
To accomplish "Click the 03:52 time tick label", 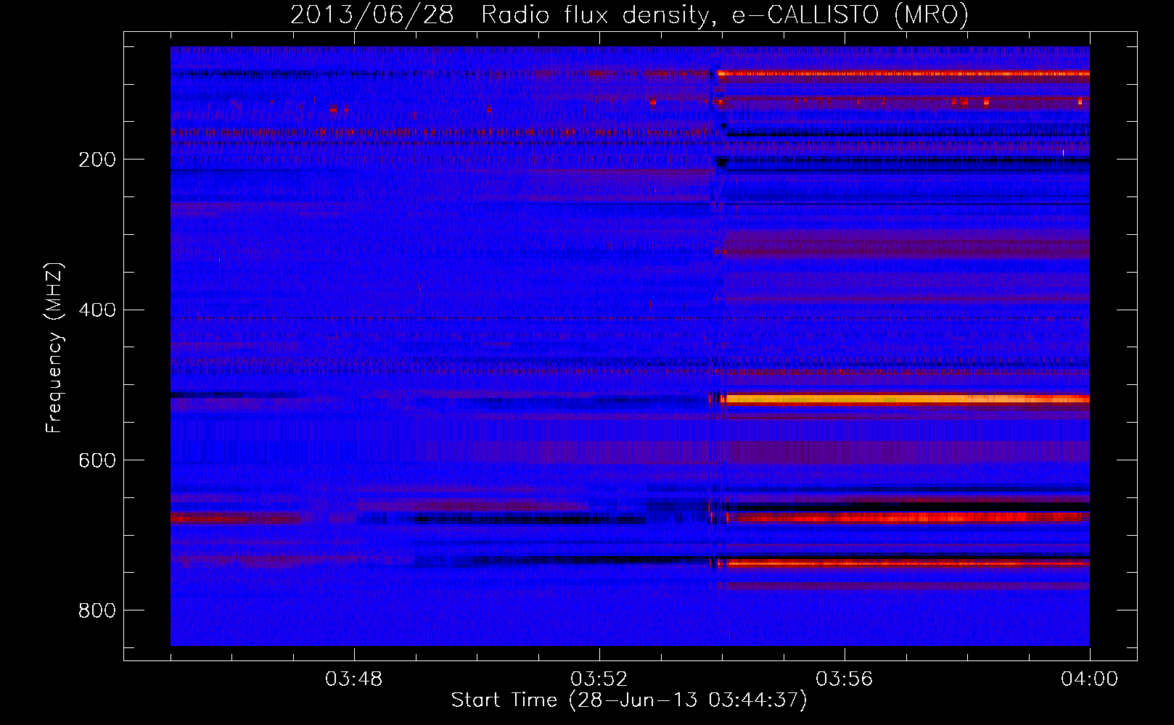I will point(599,679).
